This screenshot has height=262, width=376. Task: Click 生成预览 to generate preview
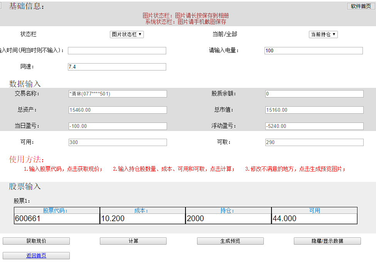coord(230,241)
